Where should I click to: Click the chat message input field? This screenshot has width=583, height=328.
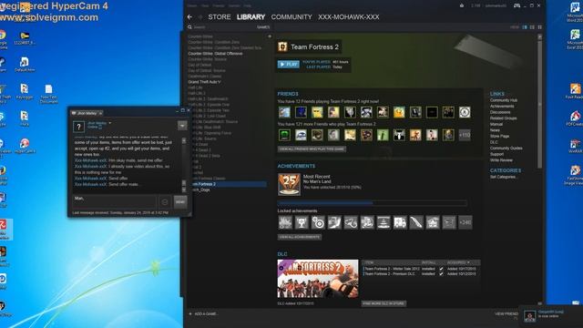114,202
